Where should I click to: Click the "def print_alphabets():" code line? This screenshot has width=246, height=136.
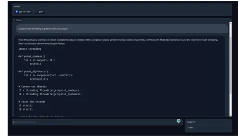[34, 72]
